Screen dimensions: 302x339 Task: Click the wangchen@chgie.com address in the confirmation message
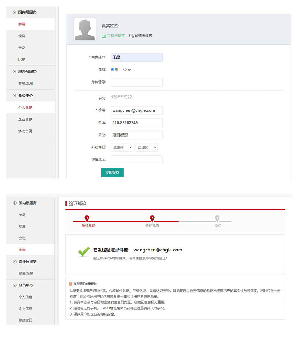coord(157,250)
